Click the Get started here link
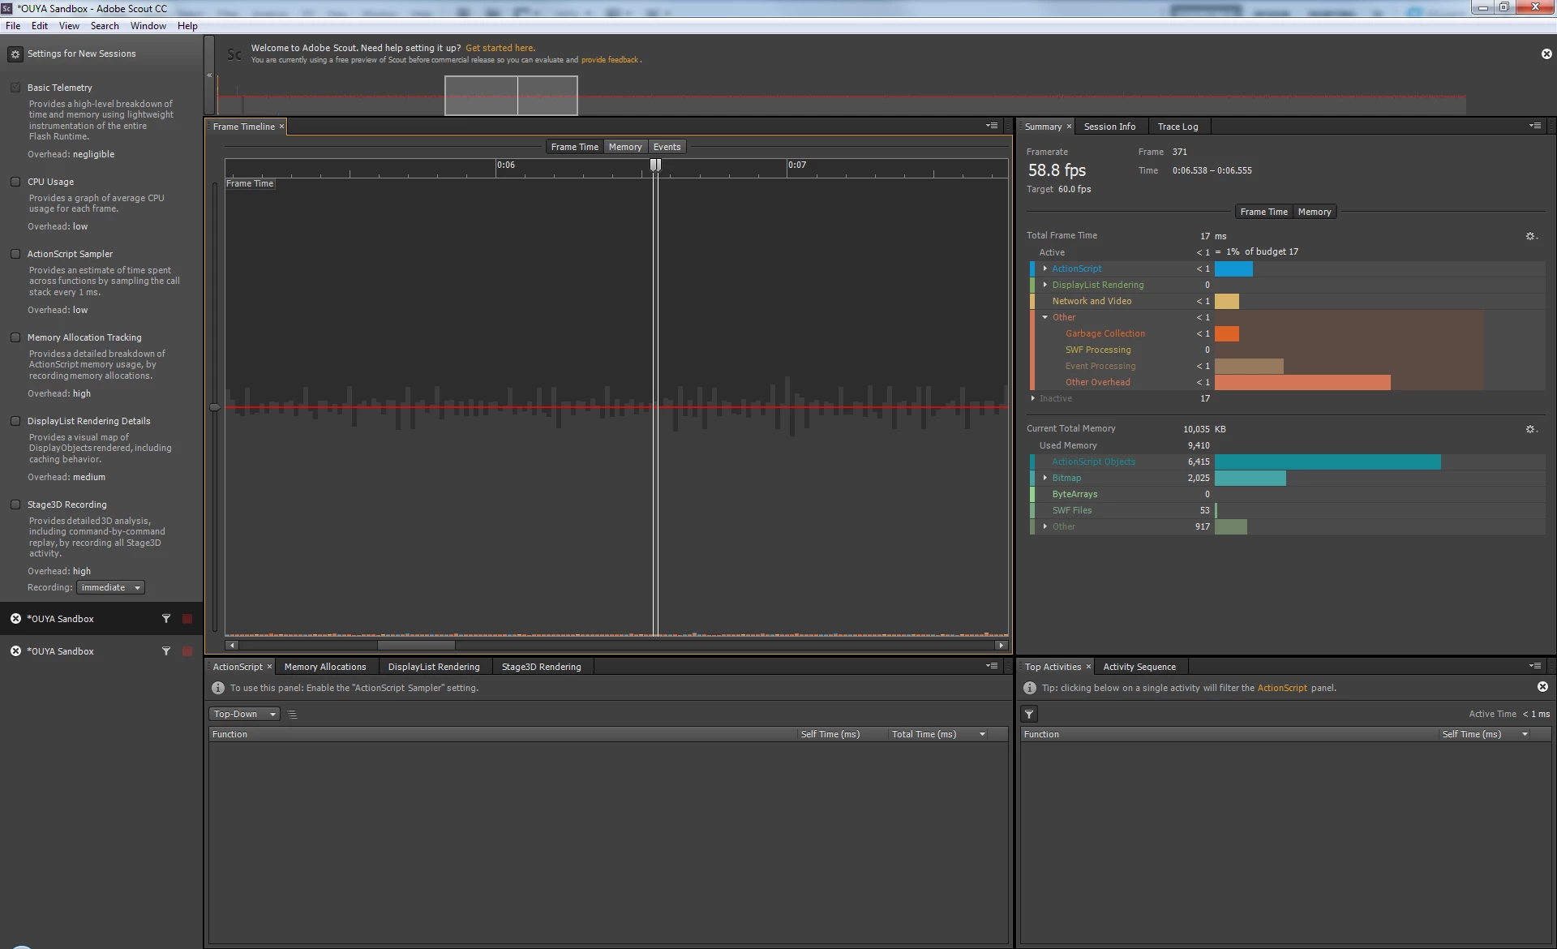The image size is (1557, 949). [x=500, y=48]
